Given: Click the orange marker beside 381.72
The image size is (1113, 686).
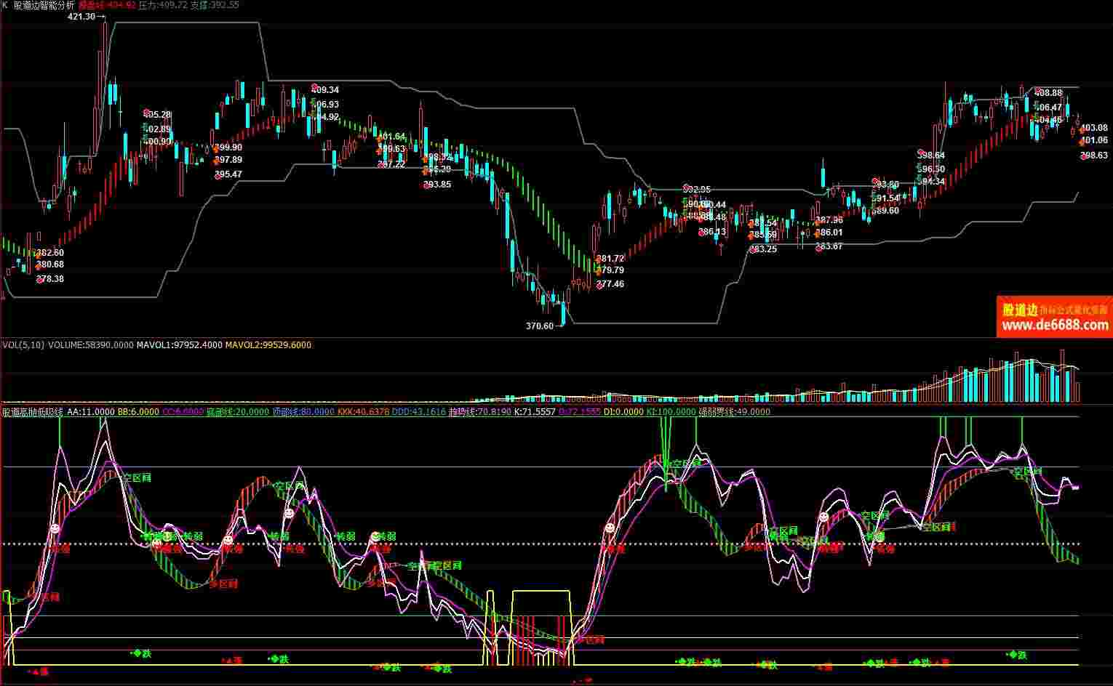Looking at the screenshot, I should tap(599, 259).
